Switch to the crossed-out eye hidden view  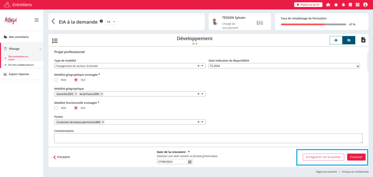pos(349,40)
